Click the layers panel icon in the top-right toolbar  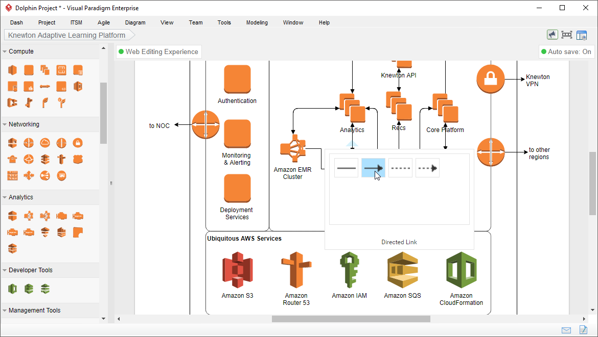click(582, 35)
